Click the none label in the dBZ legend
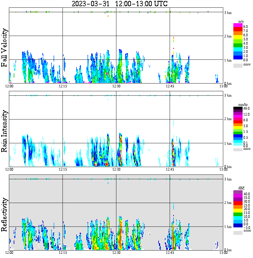This screenshot has height=258, width=253. [247, 230]
